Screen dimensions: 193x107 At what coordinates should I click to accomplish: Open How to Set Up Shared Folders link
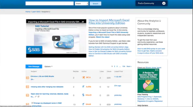pyautogui.click(x=110, y=51)
